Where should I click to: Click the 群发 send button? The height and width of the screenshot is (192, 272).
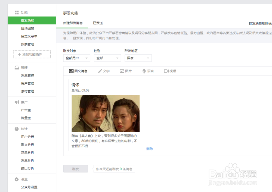(75, 169)
